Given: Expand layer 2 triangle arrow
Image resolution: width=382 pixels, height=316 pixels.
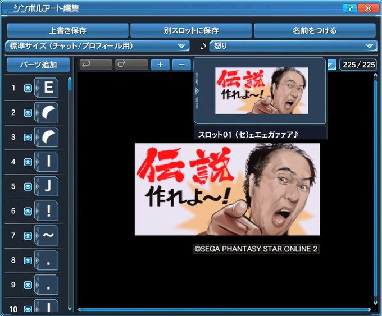Looking at the screenshot, I should (x=37, y=112).
